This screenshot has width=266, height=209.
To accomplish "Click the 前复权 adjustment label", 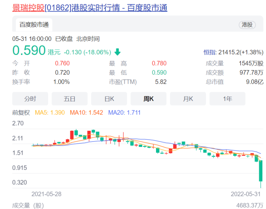I will click(x=21, y=112).
